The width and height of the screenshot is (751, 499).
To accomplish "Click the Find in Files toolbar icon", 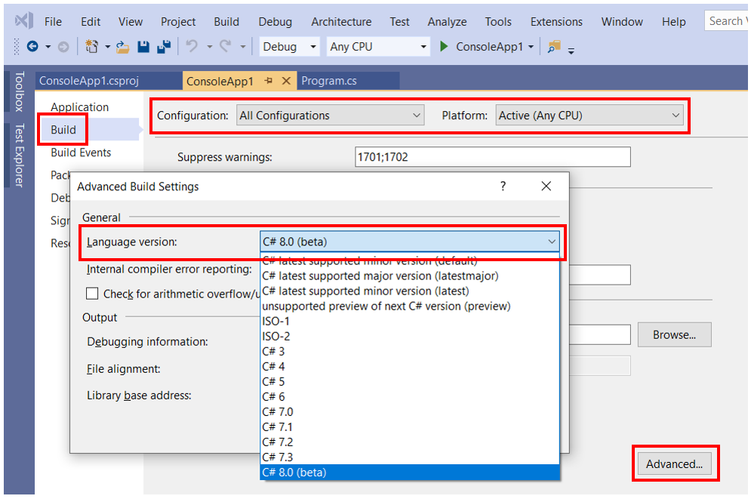I will (x=554, y=47).
